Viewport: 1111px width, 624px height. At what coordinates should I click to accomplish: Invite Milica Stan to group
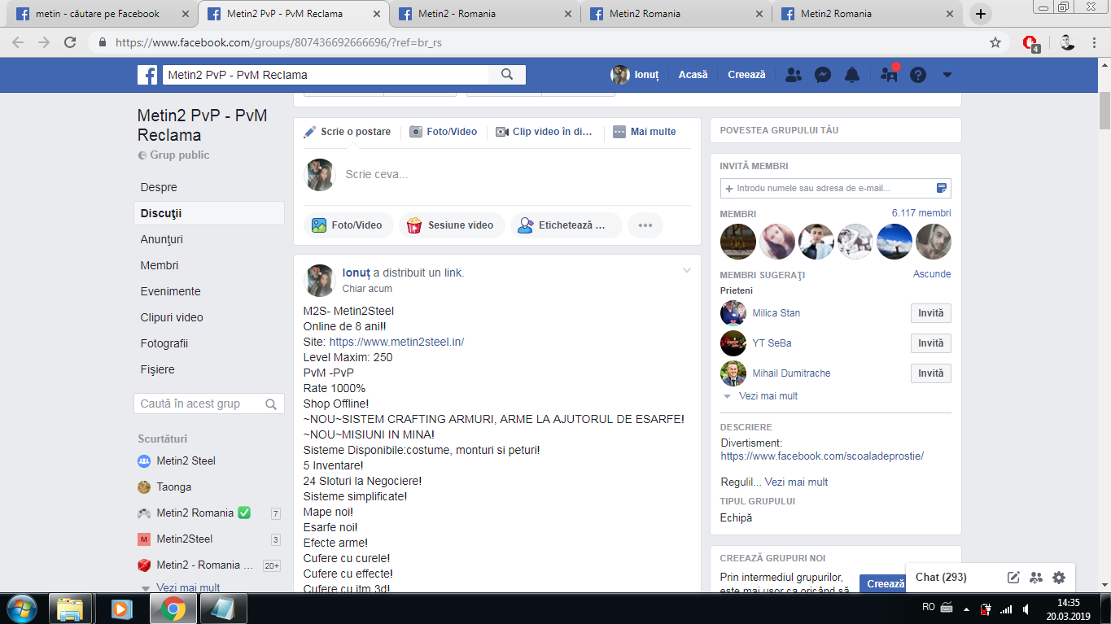pos(930,313)
